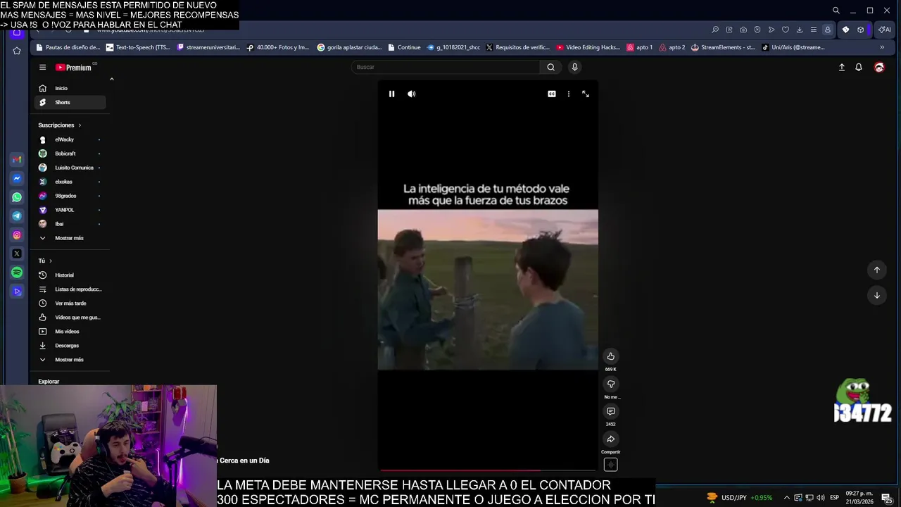
Task: Open elWacky subscription channel
Action: click(70, 139)
